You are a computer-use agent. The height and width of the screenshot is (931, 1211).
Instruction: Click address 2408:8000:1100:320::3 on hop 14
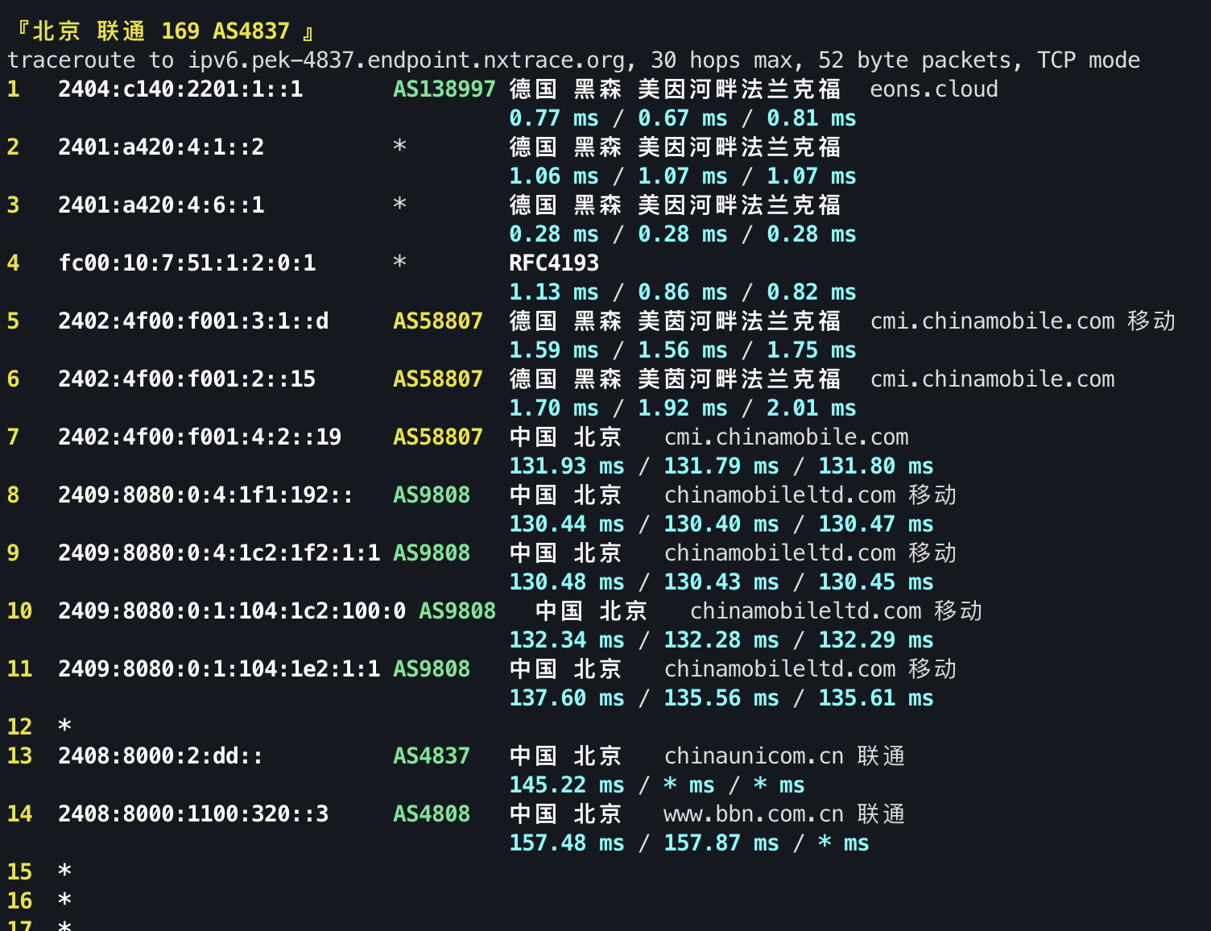193,813
